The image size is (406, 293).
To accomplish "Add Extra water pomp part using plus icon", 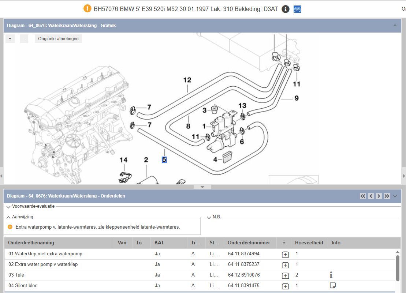I will [285, 265].
